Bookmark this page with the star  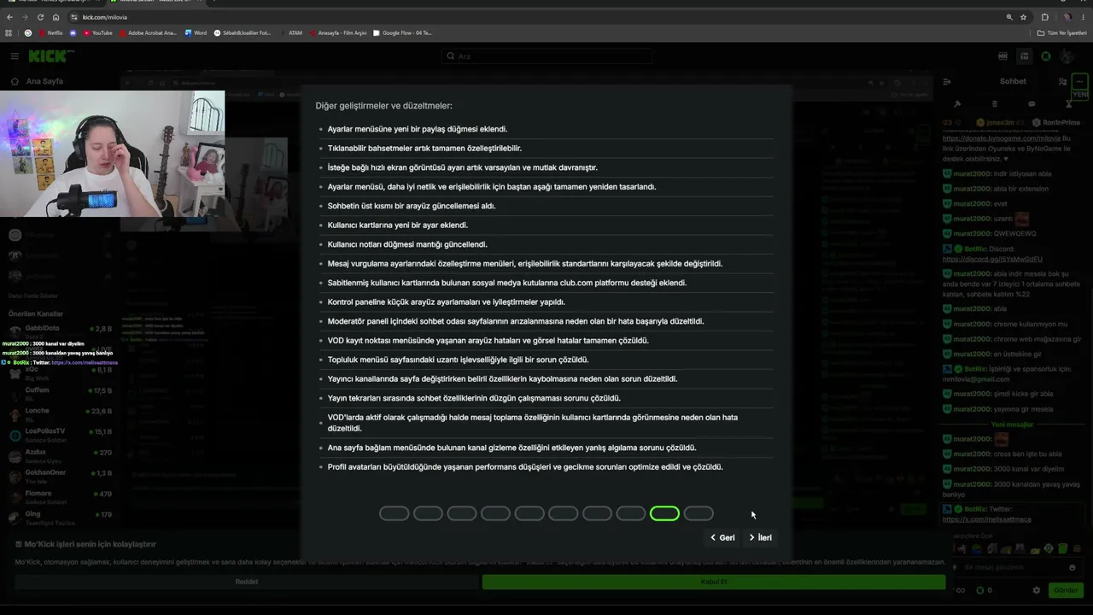[1024, 17]
